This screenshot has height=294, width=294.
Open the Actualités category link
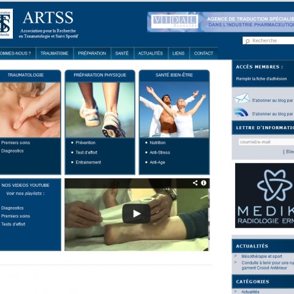point(251,292)
